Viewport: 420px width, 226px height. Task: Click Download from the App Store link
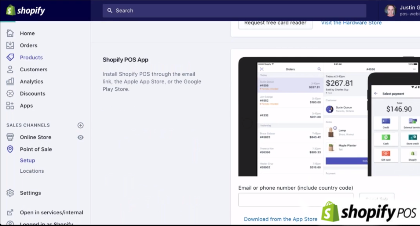281,219
